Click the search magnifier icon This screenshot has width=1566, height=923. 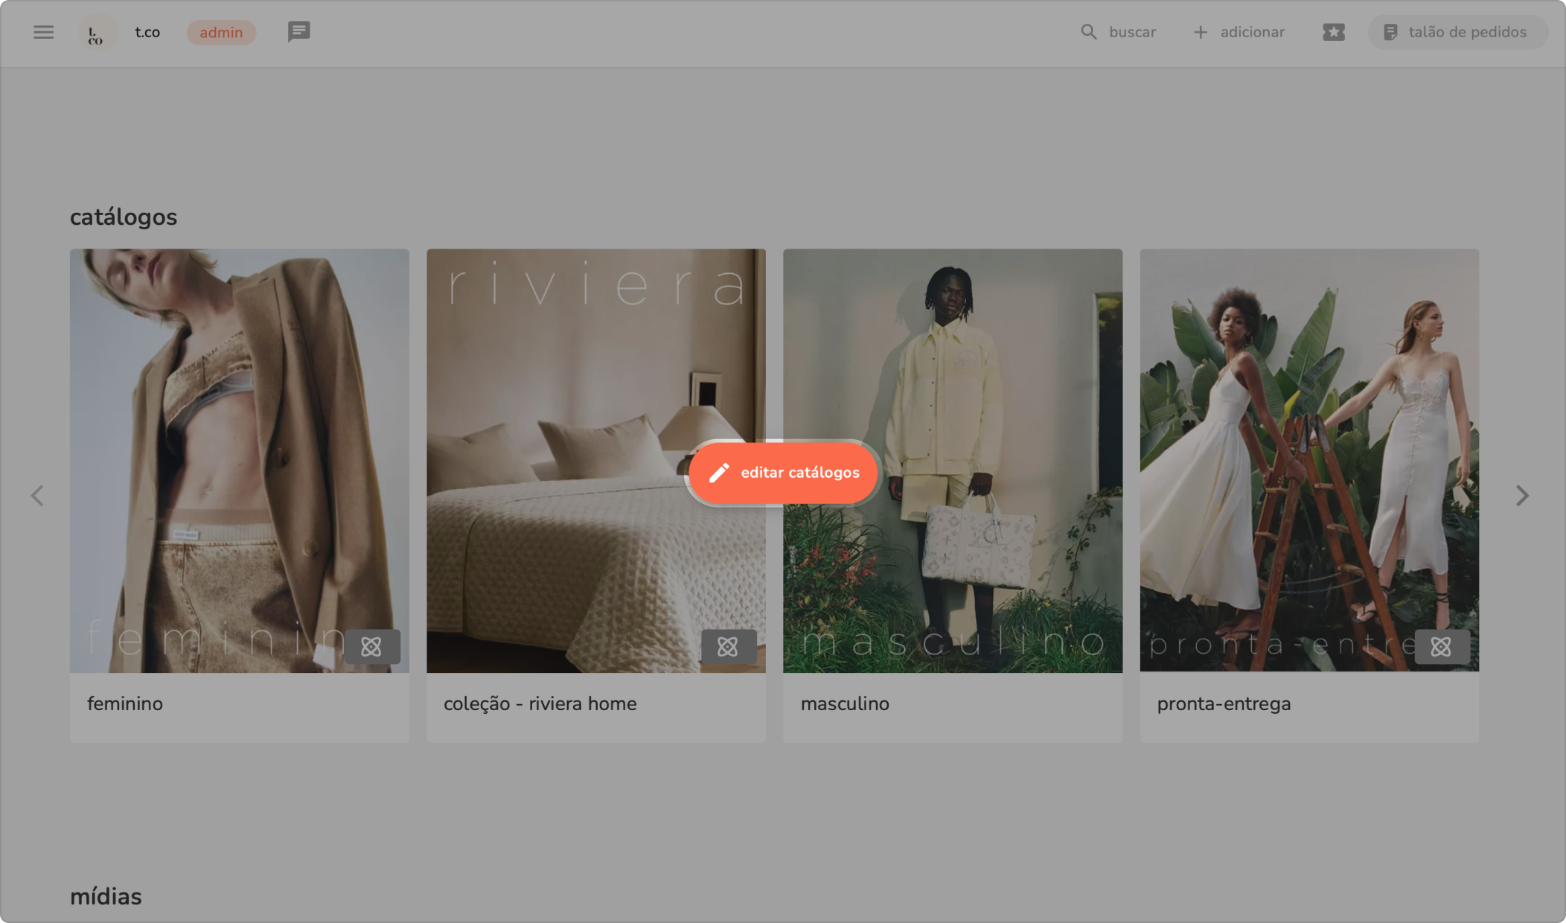point(1088,32)
